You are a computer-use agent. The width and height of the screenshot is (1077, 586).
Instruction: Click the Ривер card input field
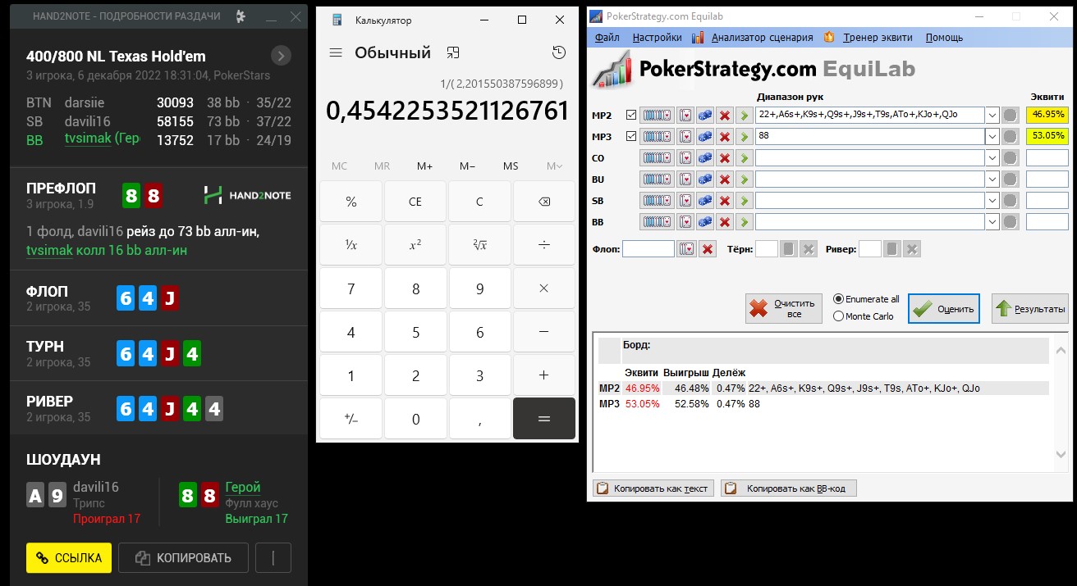point(870,249)
